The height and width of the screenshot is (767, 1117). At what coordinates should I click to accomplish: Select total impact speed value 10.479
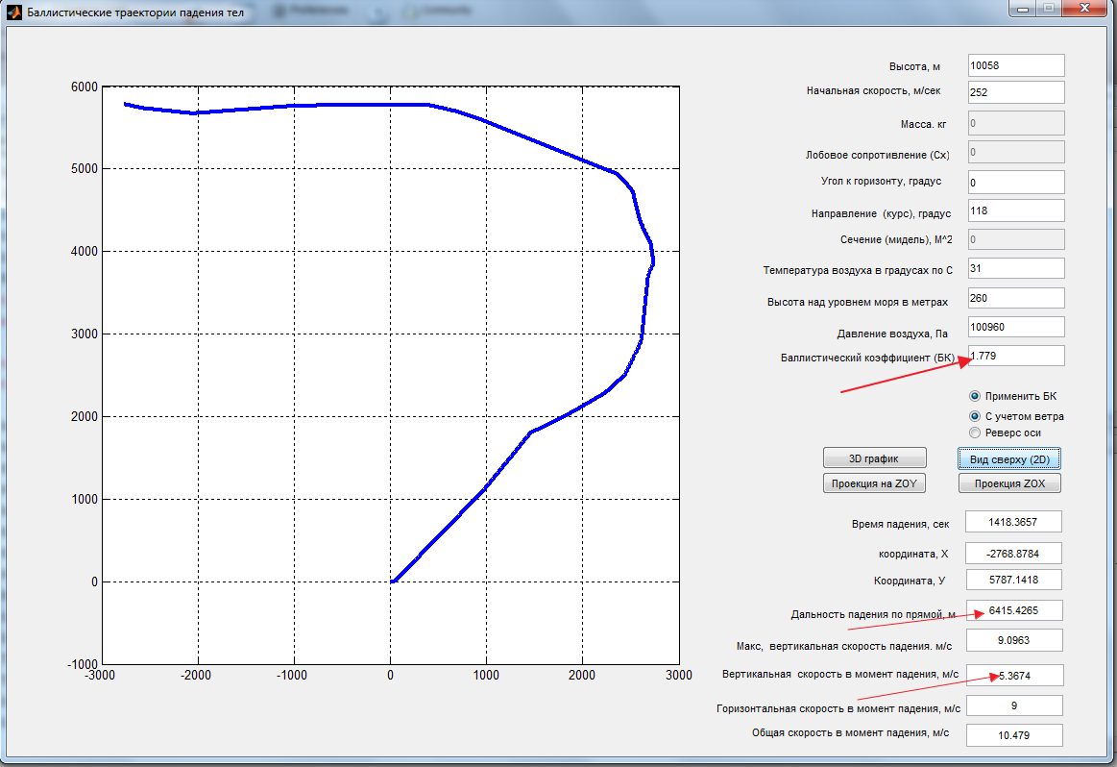click(x=1014, y=735)
